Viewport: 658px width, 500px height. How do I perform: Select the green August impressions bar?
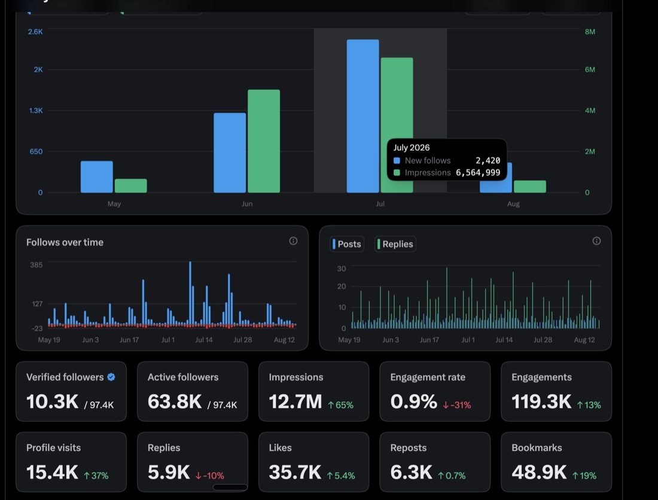click(529, 187)
